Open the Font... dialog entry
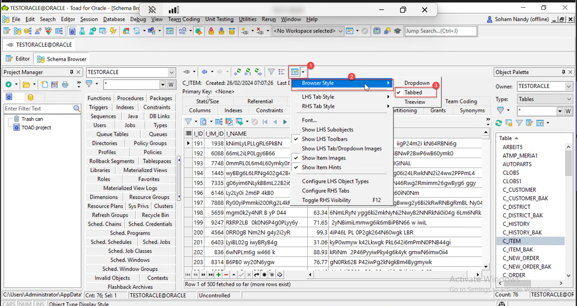The width and height of the screenshot is (577, 306). pyautogui.click(x=309, y=120)
